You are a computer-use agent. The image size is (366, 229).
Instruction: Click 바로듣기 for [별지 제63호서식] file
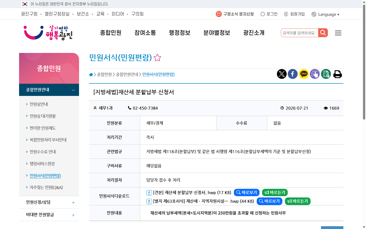[298, 201]
